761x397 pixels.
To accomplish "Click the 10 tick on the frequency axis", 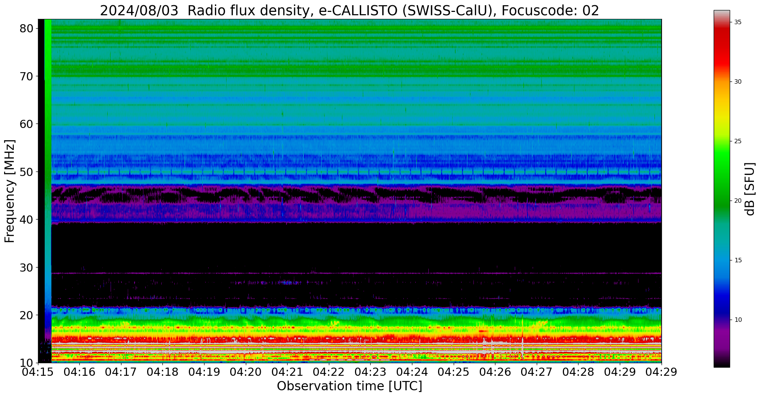I will pyautogui.click(x=26, y=363).
